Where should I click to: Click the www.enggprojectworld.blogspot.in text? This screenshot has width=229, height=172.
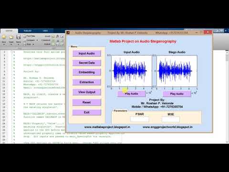pyautogui.click(x=167, y=127)
